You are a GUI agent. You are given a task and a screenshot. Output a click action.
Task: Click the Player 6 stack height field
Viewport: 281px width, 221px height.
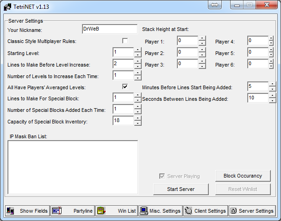(x=258, y=64)
